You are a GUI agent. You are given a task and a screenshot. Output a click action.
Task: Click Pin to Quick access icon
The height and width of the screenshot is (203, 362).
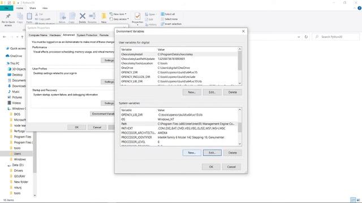pos(8,16)
